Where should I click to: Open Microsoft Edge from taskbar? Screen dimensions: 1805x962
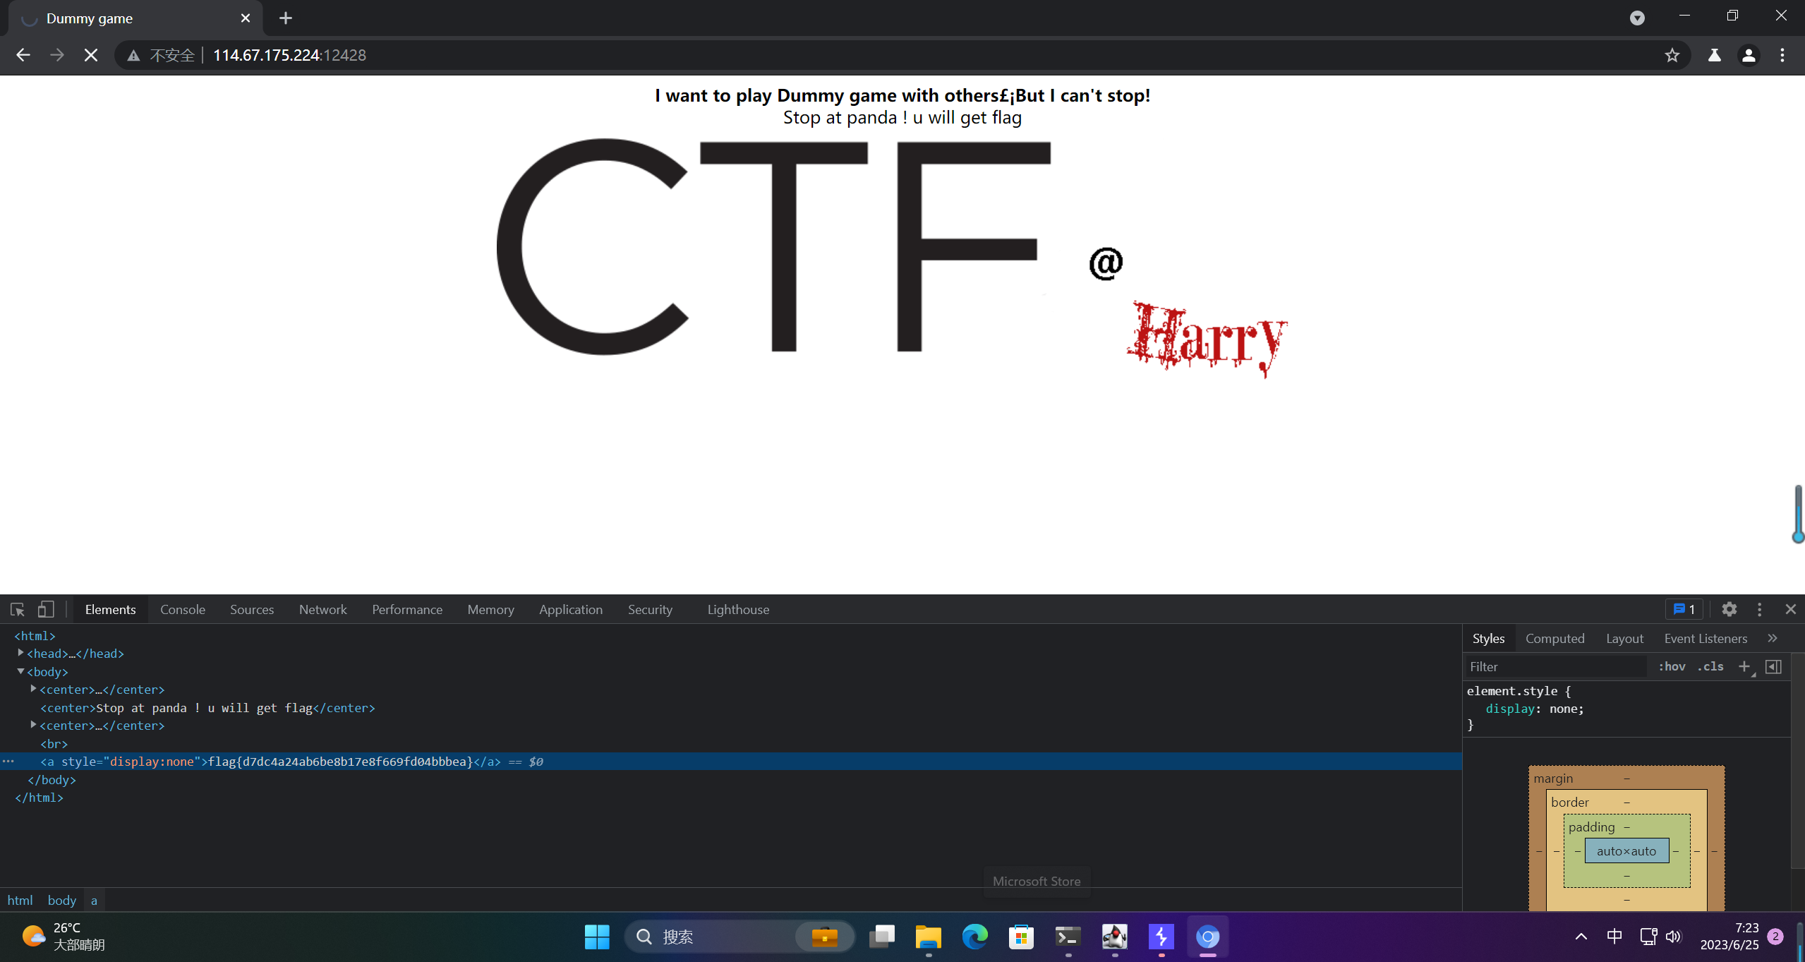[x=974, y=937]
